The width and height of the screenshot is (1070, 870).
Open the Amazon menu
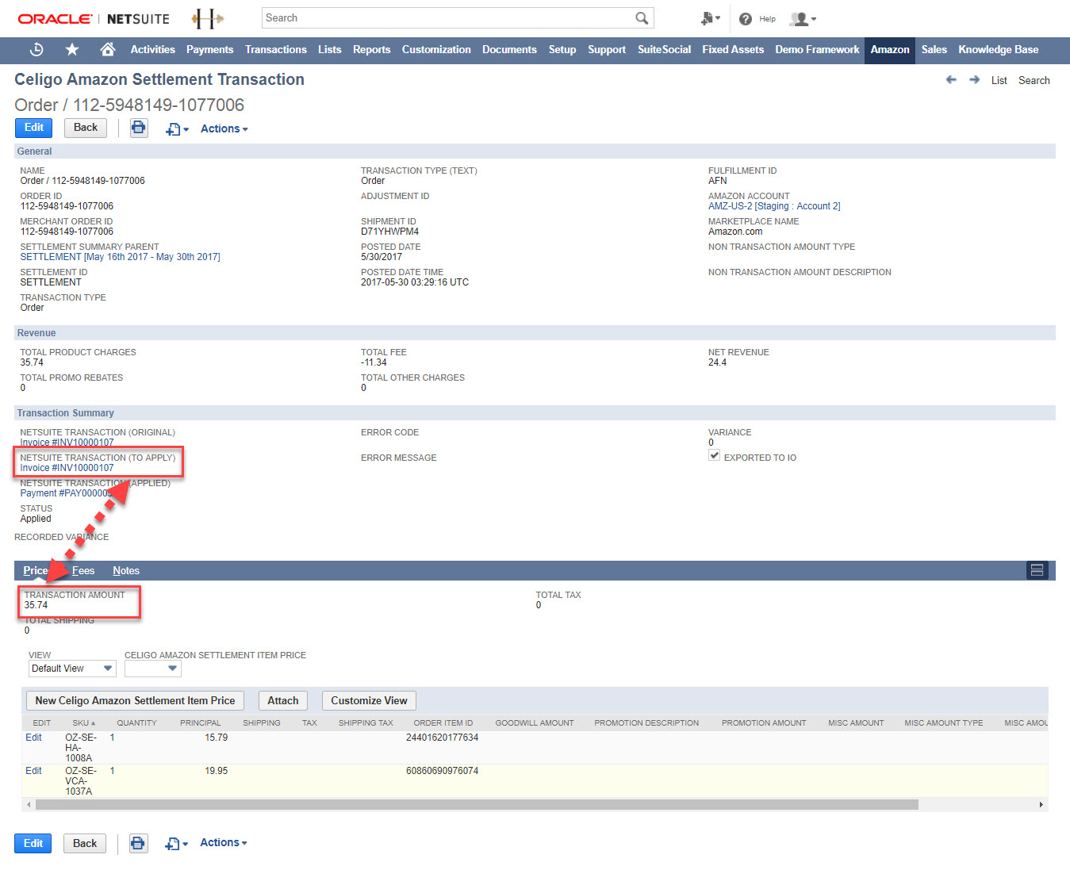click(890, 49)
